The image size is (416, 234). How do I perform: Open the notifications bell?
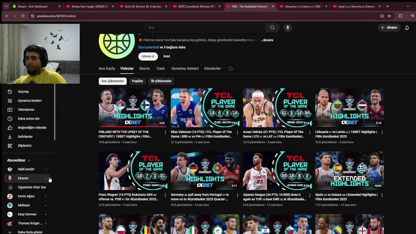click(x=407, y=28)
